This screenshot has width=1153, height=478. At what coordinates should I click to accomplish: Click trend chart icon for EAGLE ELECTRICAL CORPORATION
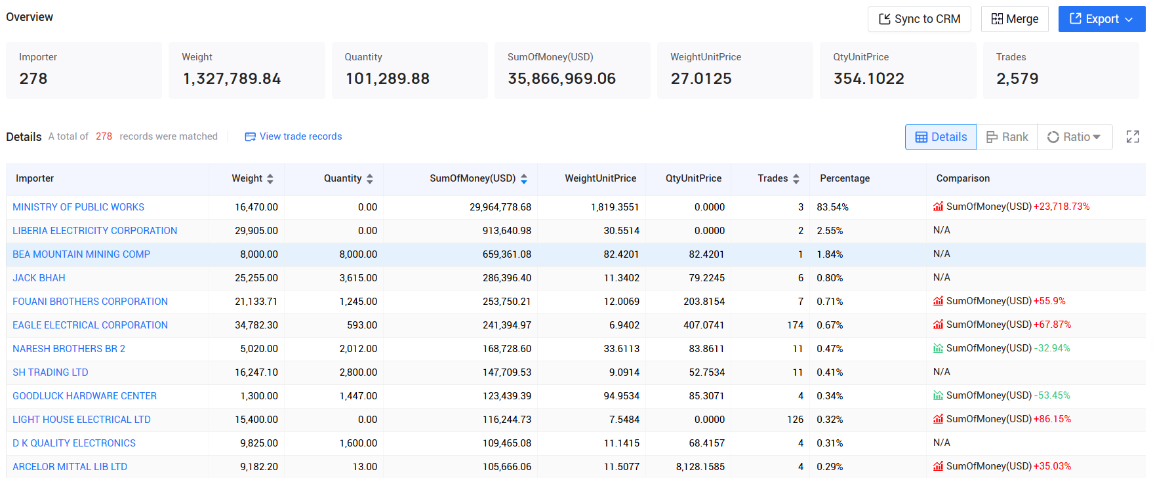[939, 325]
